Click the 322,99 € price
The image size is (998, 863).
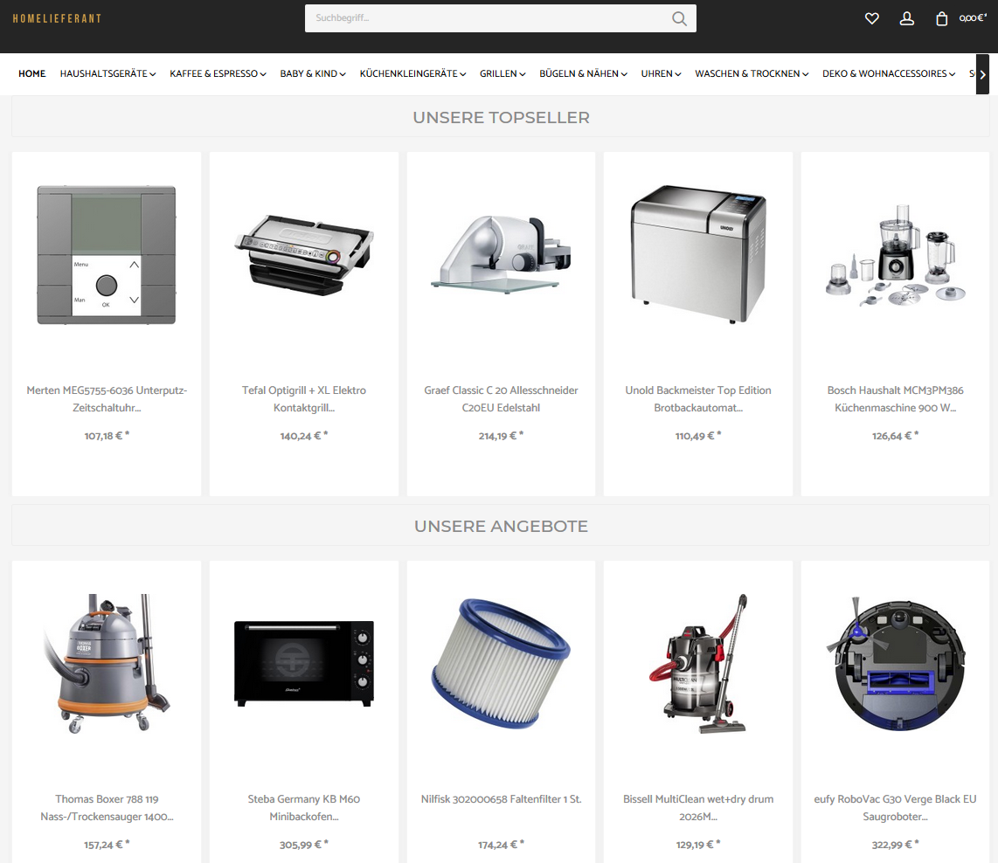[896, 845]
